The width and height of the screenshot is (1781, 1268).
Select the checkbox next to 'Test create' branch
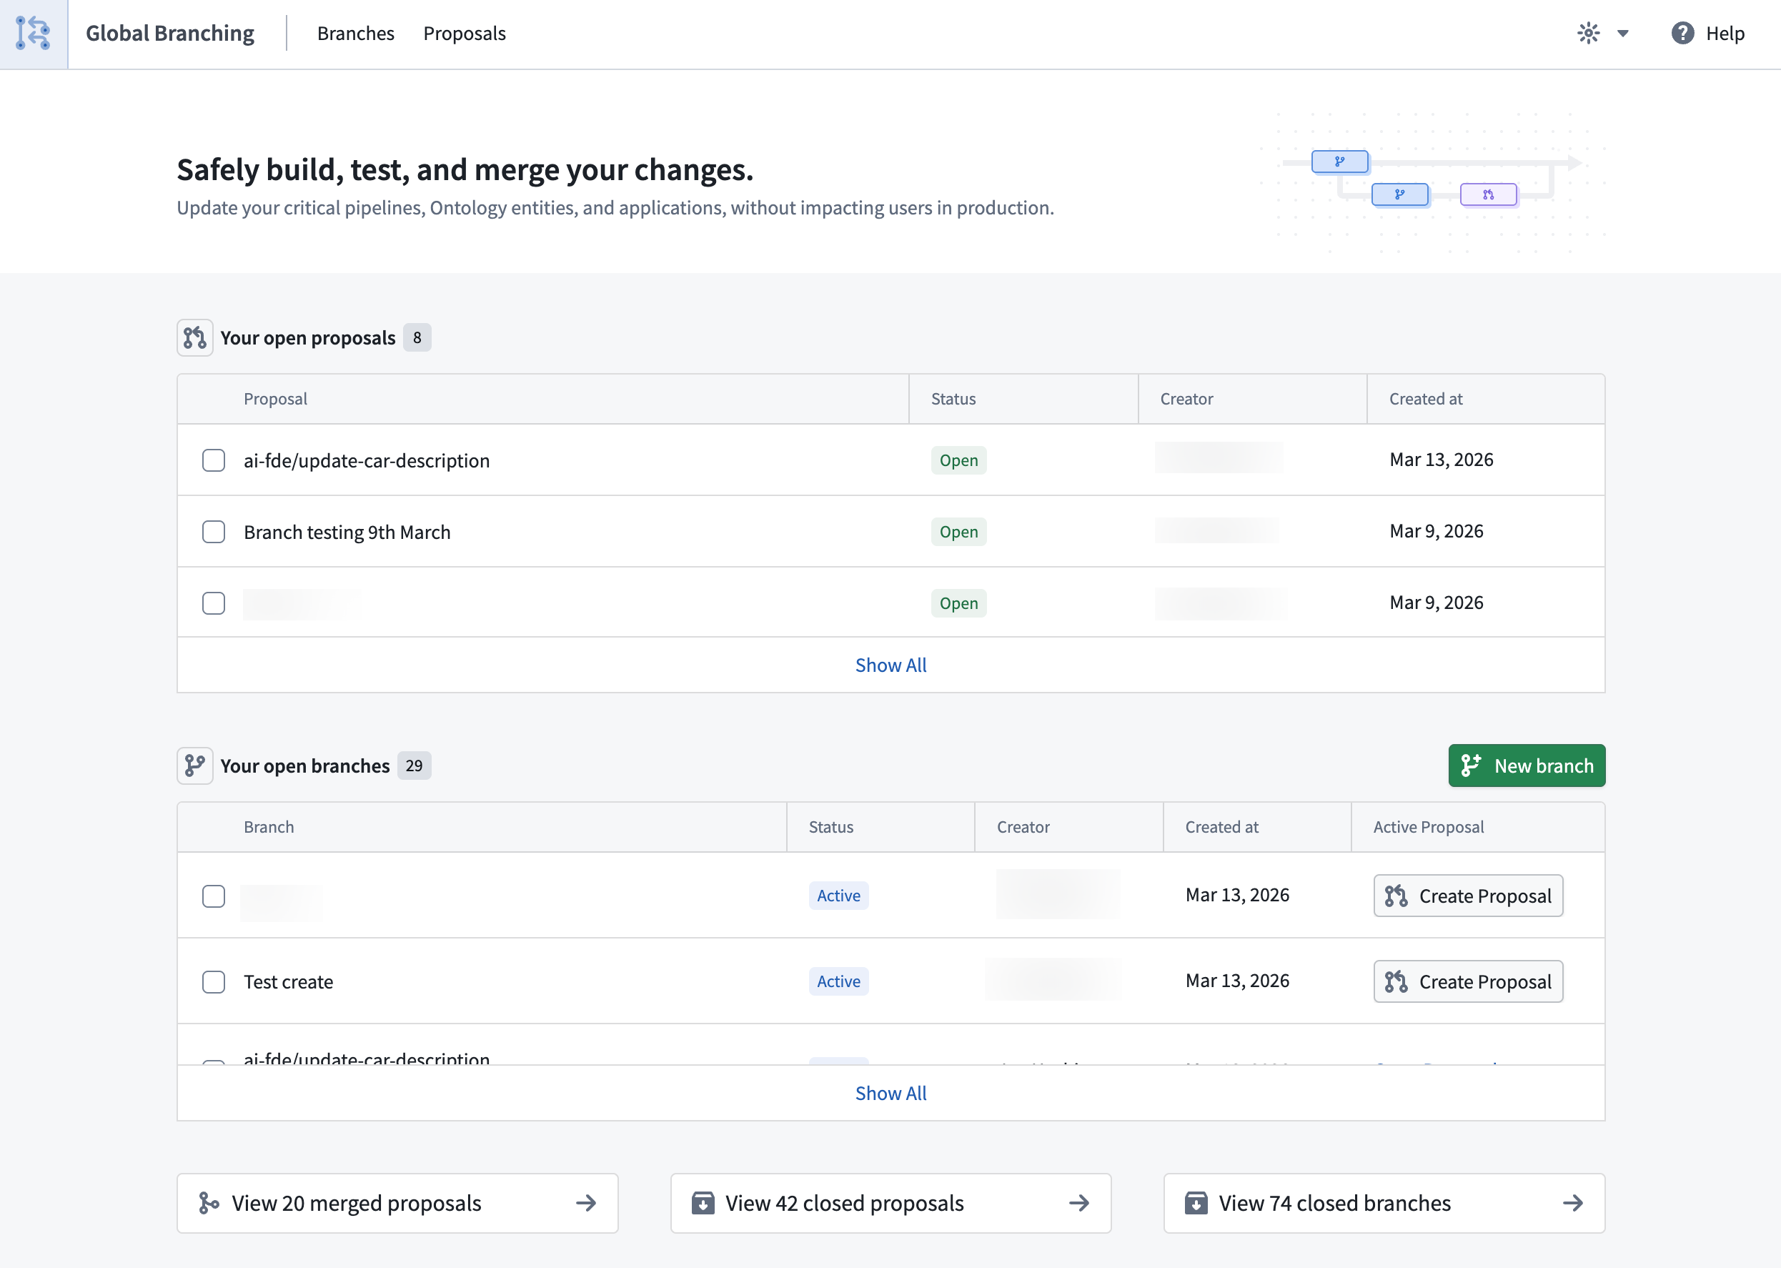tap(213, 981)
